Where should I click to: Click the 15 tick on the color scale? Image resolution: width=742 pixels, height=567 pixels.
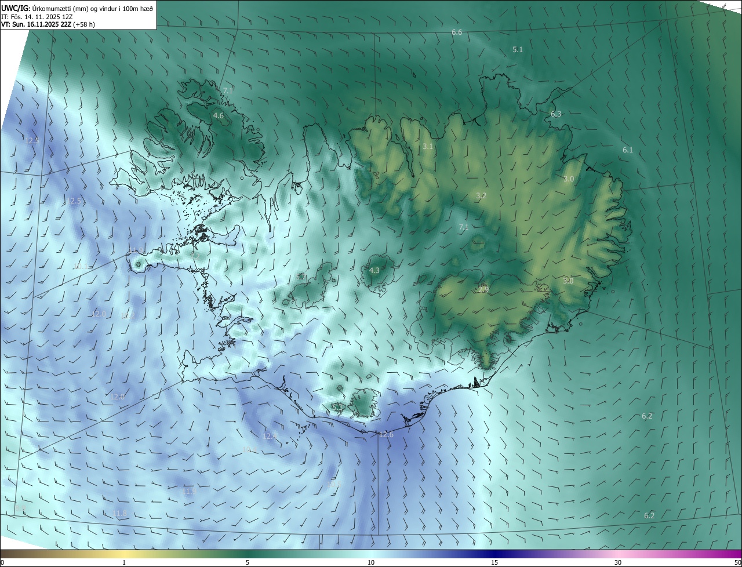click(x=494, y=562)
